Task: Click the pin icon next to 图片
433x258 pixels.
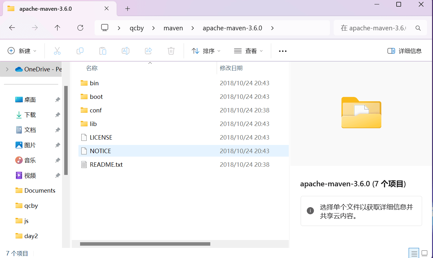Action: [x=58, y=145]
